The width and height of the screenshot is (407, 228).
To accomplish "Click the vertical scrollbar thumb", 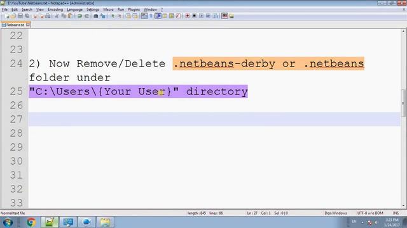I will 403,103.
